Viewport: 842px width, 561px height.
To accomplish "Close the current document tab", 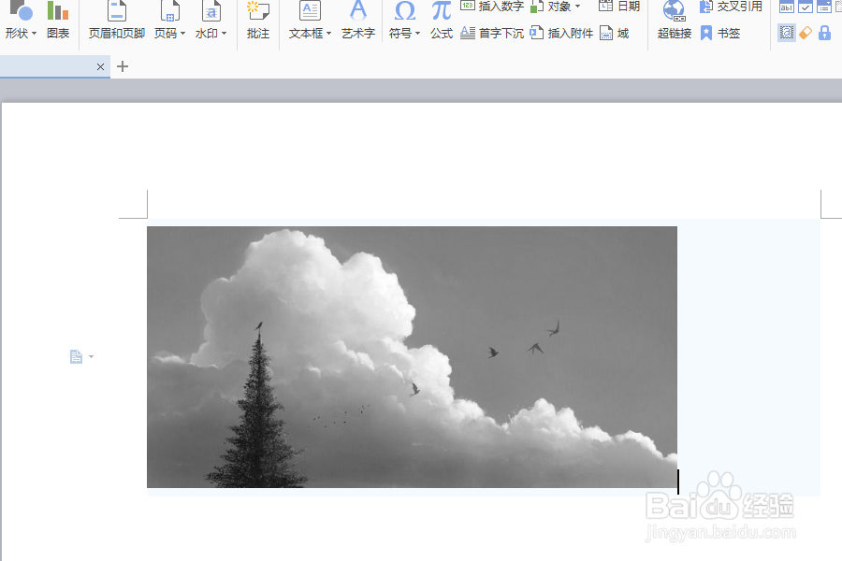I will point(100,66).
